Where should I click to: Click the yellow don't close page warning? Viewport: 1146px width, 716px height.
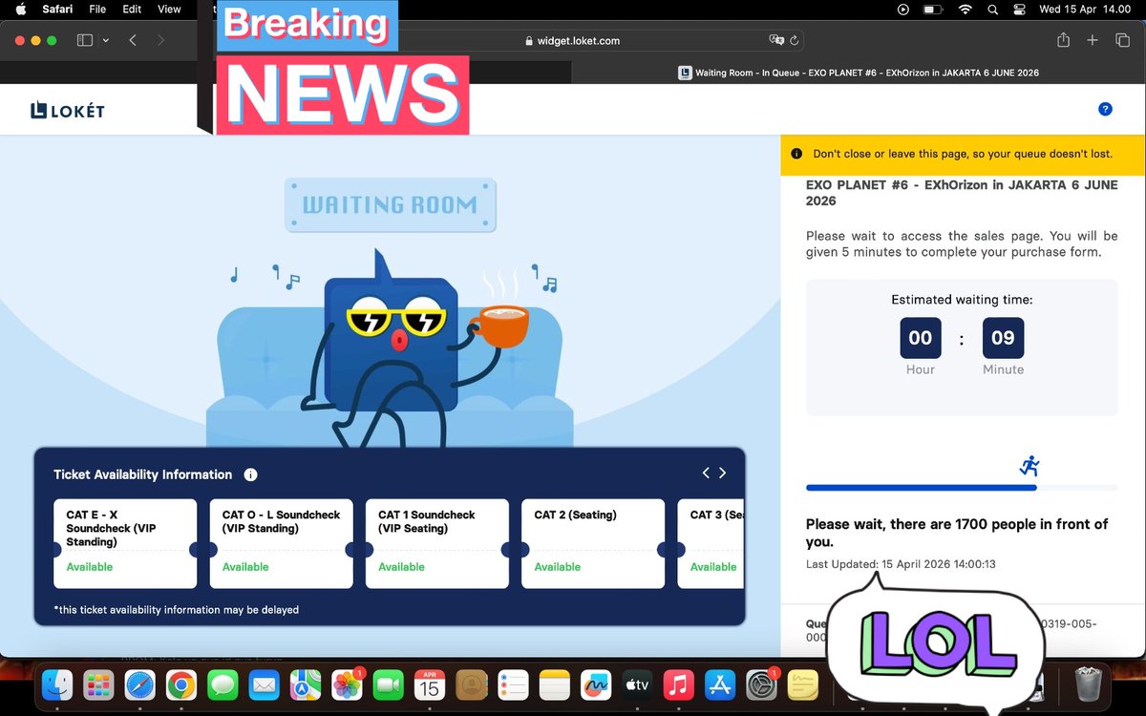pyautogui.click(x=962, y=154)
